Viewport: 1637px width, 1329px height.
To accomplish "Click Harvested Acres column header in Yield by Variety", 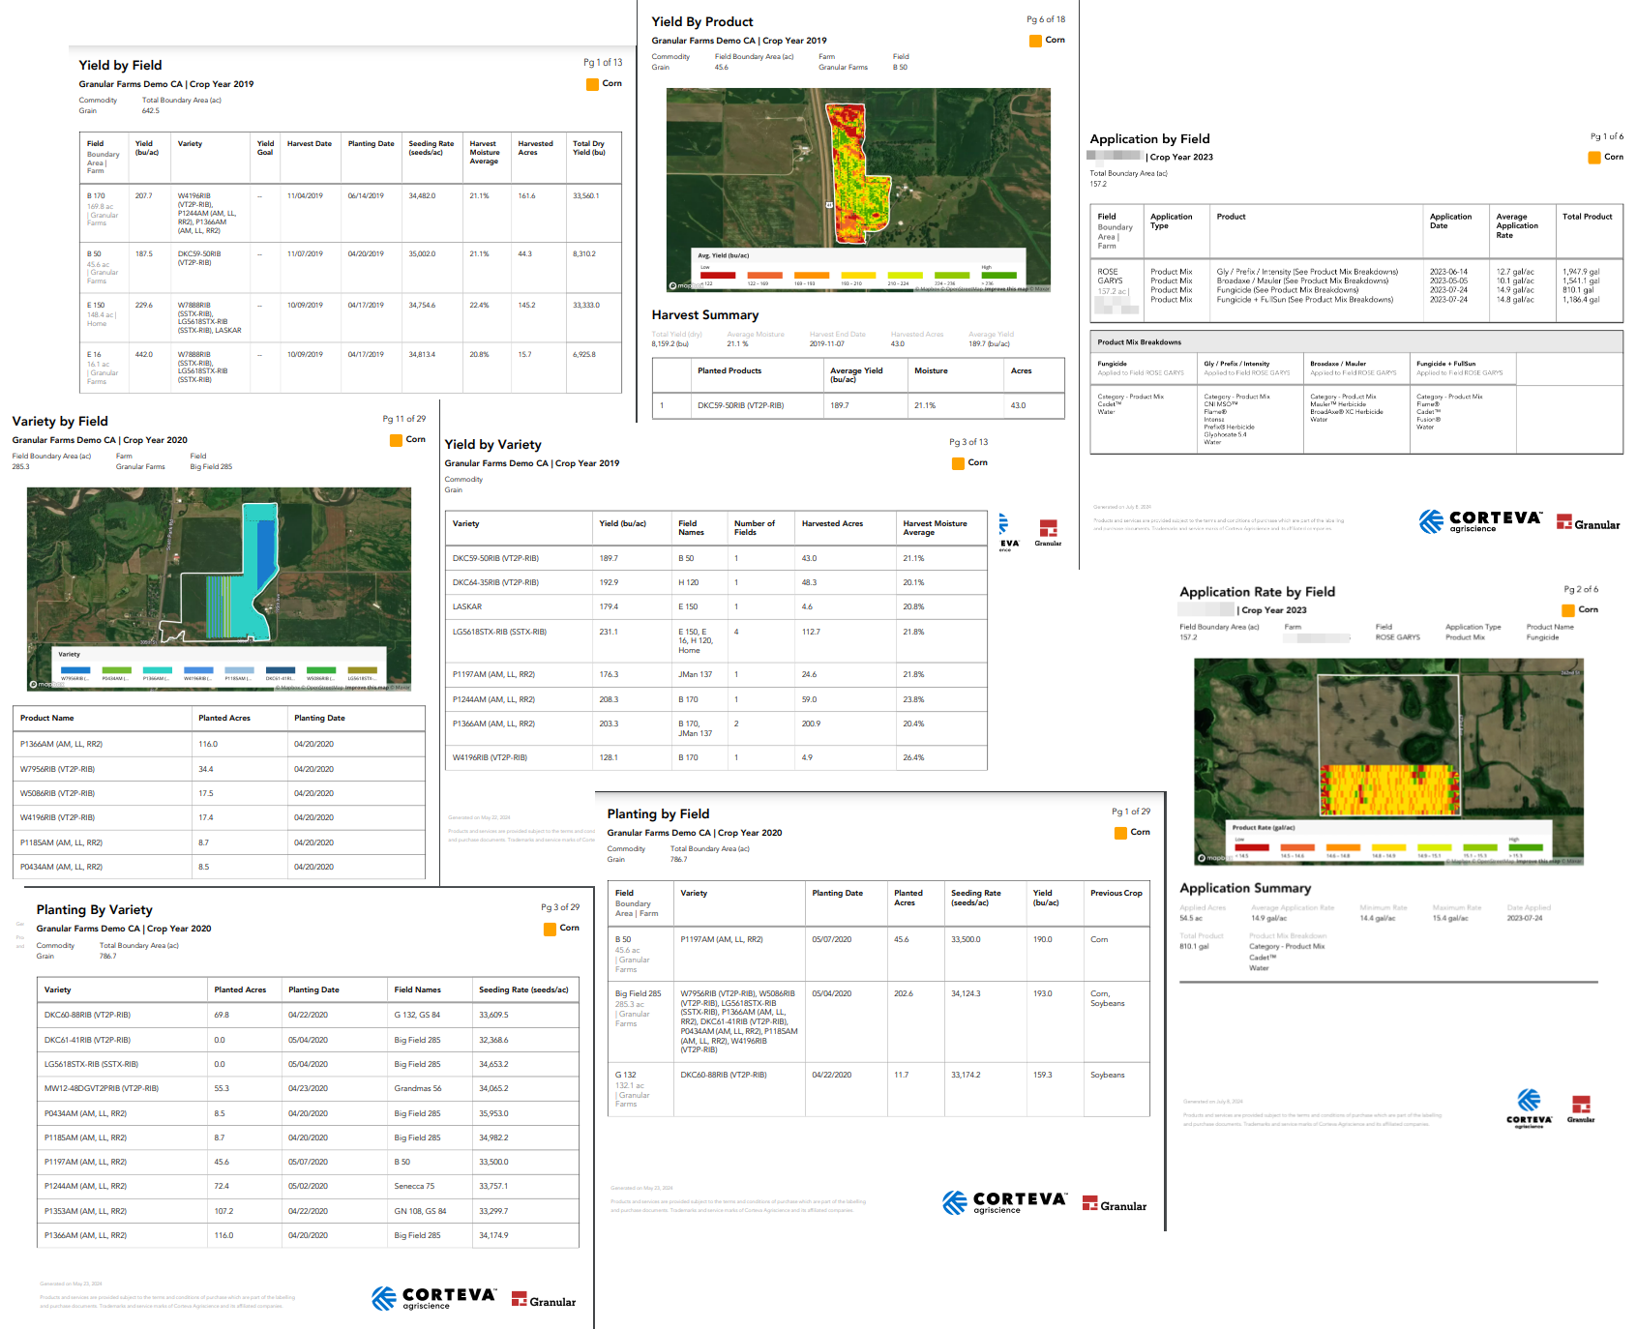I will click(x=832, y=523).
